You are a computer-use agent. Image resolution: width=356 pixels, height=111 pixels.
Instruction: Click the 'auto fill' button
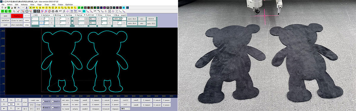[151, 23]
